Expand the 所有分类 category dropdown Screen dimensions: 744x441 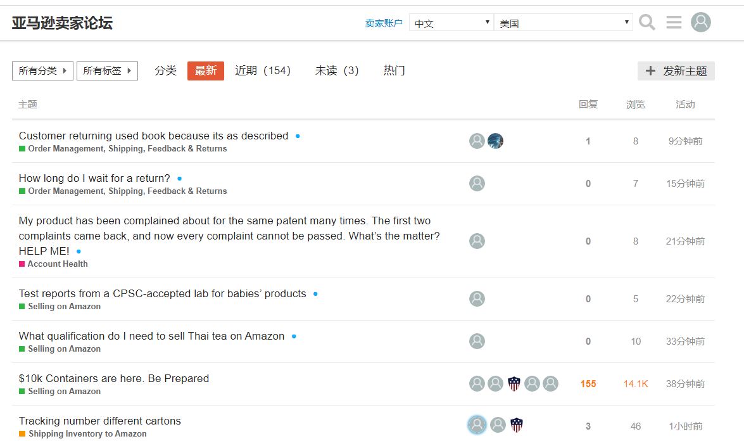pos(42,71)
